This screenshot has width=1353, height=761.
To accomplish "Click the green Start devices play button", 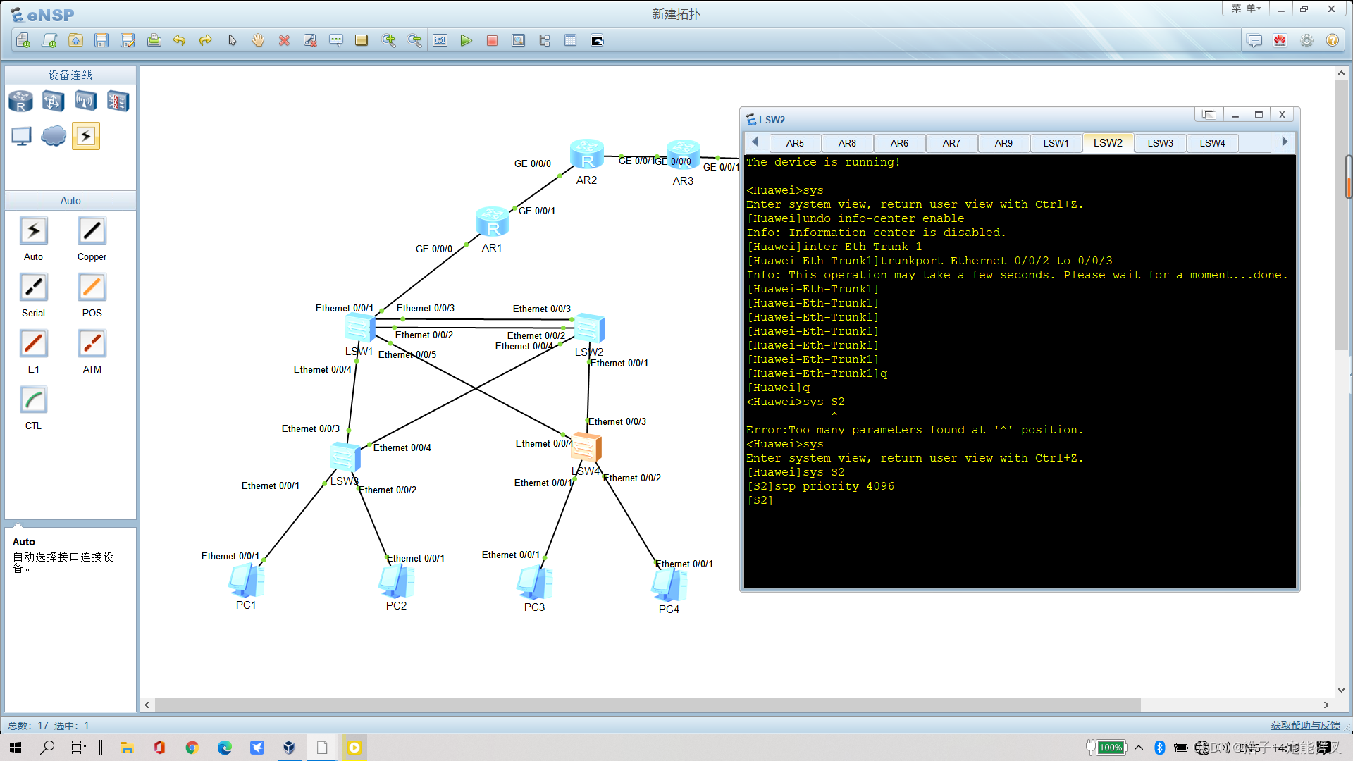I will [466, 41].
